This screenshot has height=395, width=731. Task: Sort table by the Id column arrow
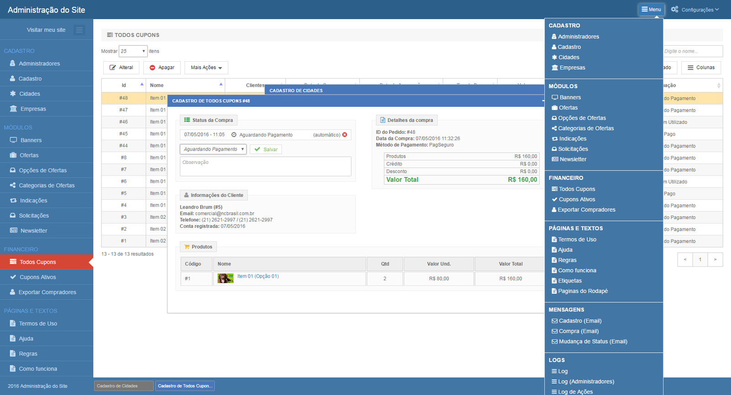pyautogui.click(x=142, y=84)
